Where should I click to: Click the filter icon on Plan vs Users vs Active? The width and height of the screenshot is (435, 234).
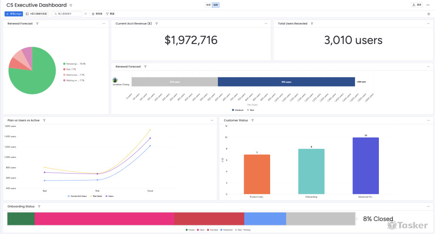pyautogui.click(x=44, y=120)
